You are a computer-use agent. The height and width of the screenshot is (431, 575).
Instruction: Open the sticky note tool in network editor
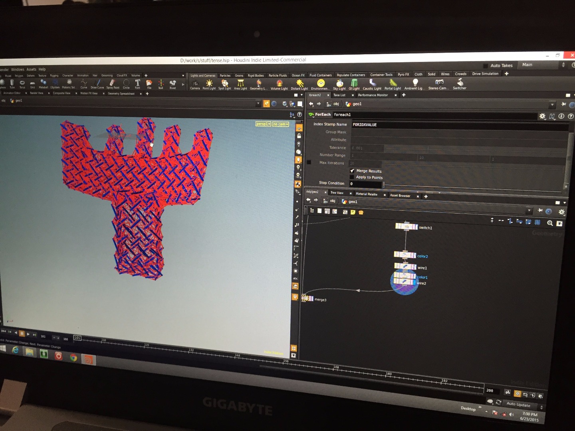point(353,212)
